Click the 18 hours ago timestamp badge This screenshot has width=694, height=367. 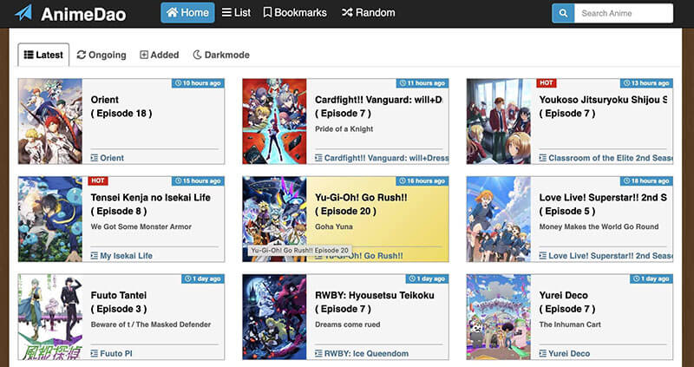click(646, 181)
